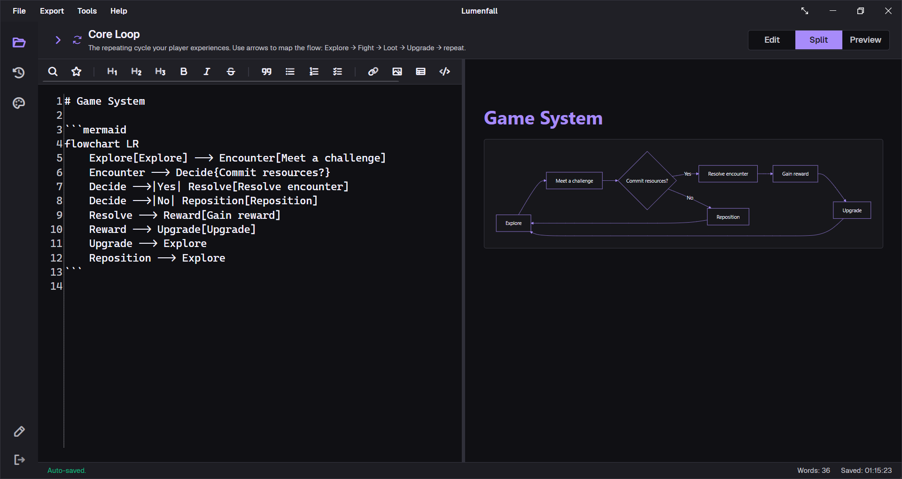
Task: Open the folder icon in sidebar
Action: [x=19, y=43]
